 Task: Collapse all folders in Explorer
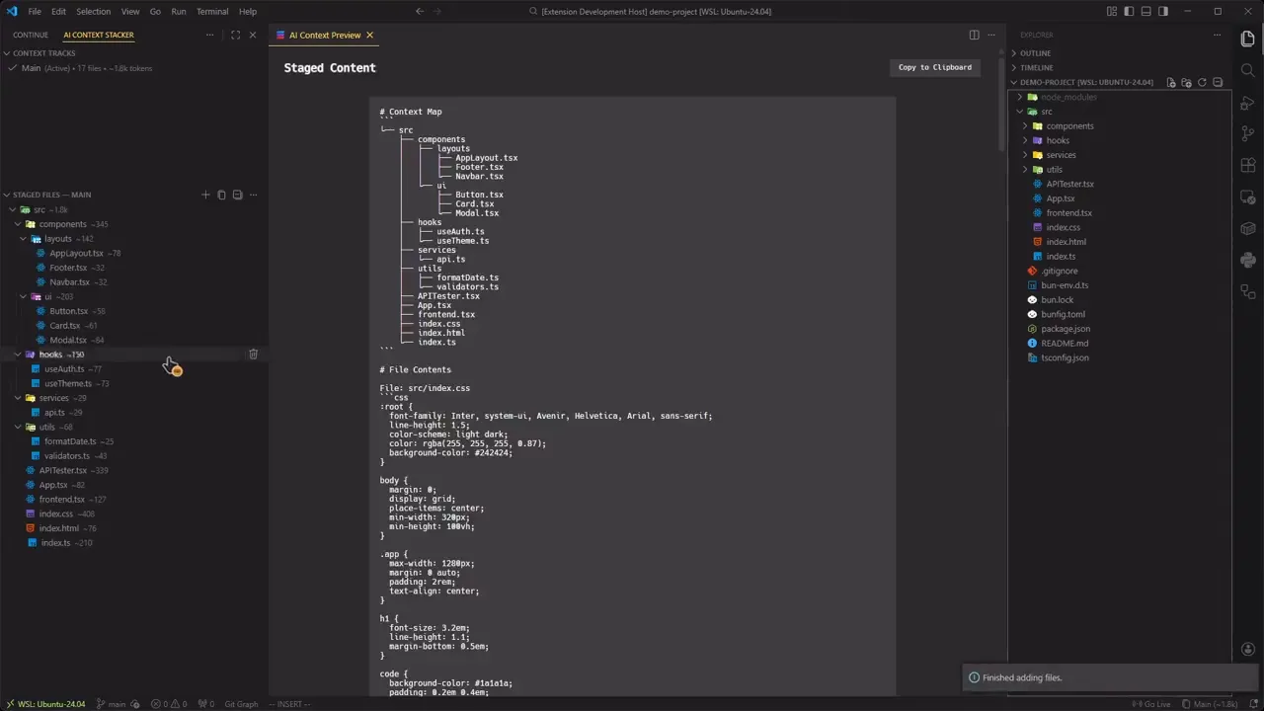pyautogui.click(x=1218, y=82)
